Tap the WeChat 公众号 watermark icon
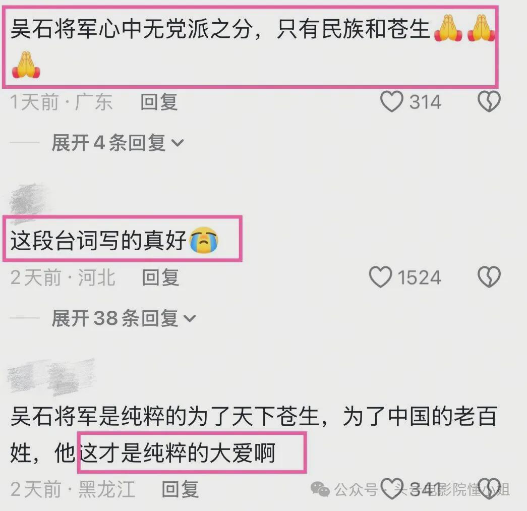Viewport: 527px width, 511px height. pos(320,489)
